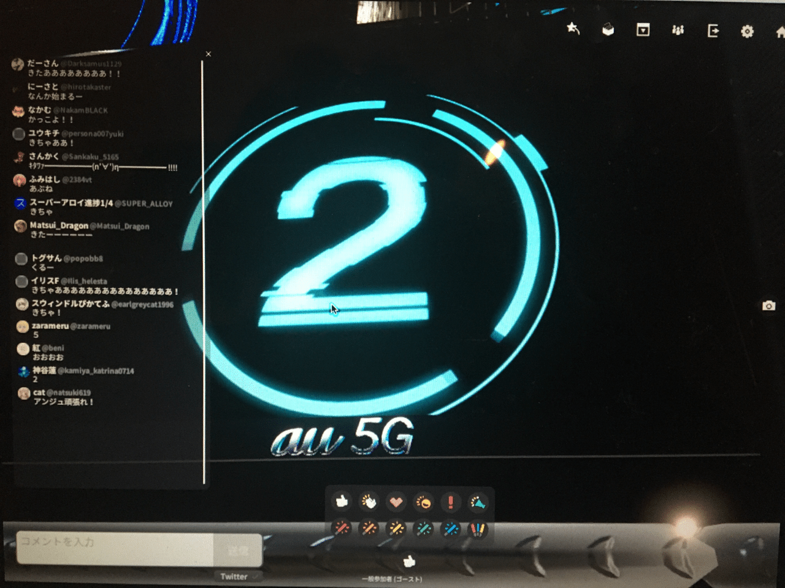Viewport: 785px width, 588px height.
Task: Click さんかく's avatar in comments
Action: pos(19,157)
